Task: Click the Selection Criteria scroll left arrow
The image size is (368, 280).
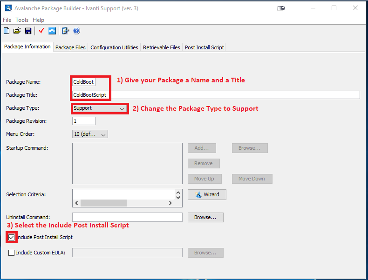Action: tap(76, 203)
